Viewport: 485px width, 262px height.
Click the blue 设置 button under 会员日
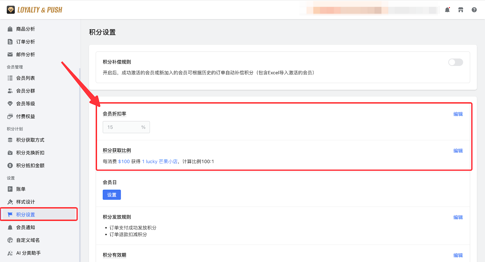[x=112, y=195]
